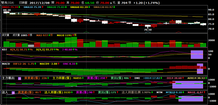Viewport: 218px width, 105px height.
Task: Click the MACD indicator panel title
Action: (6, 64)
